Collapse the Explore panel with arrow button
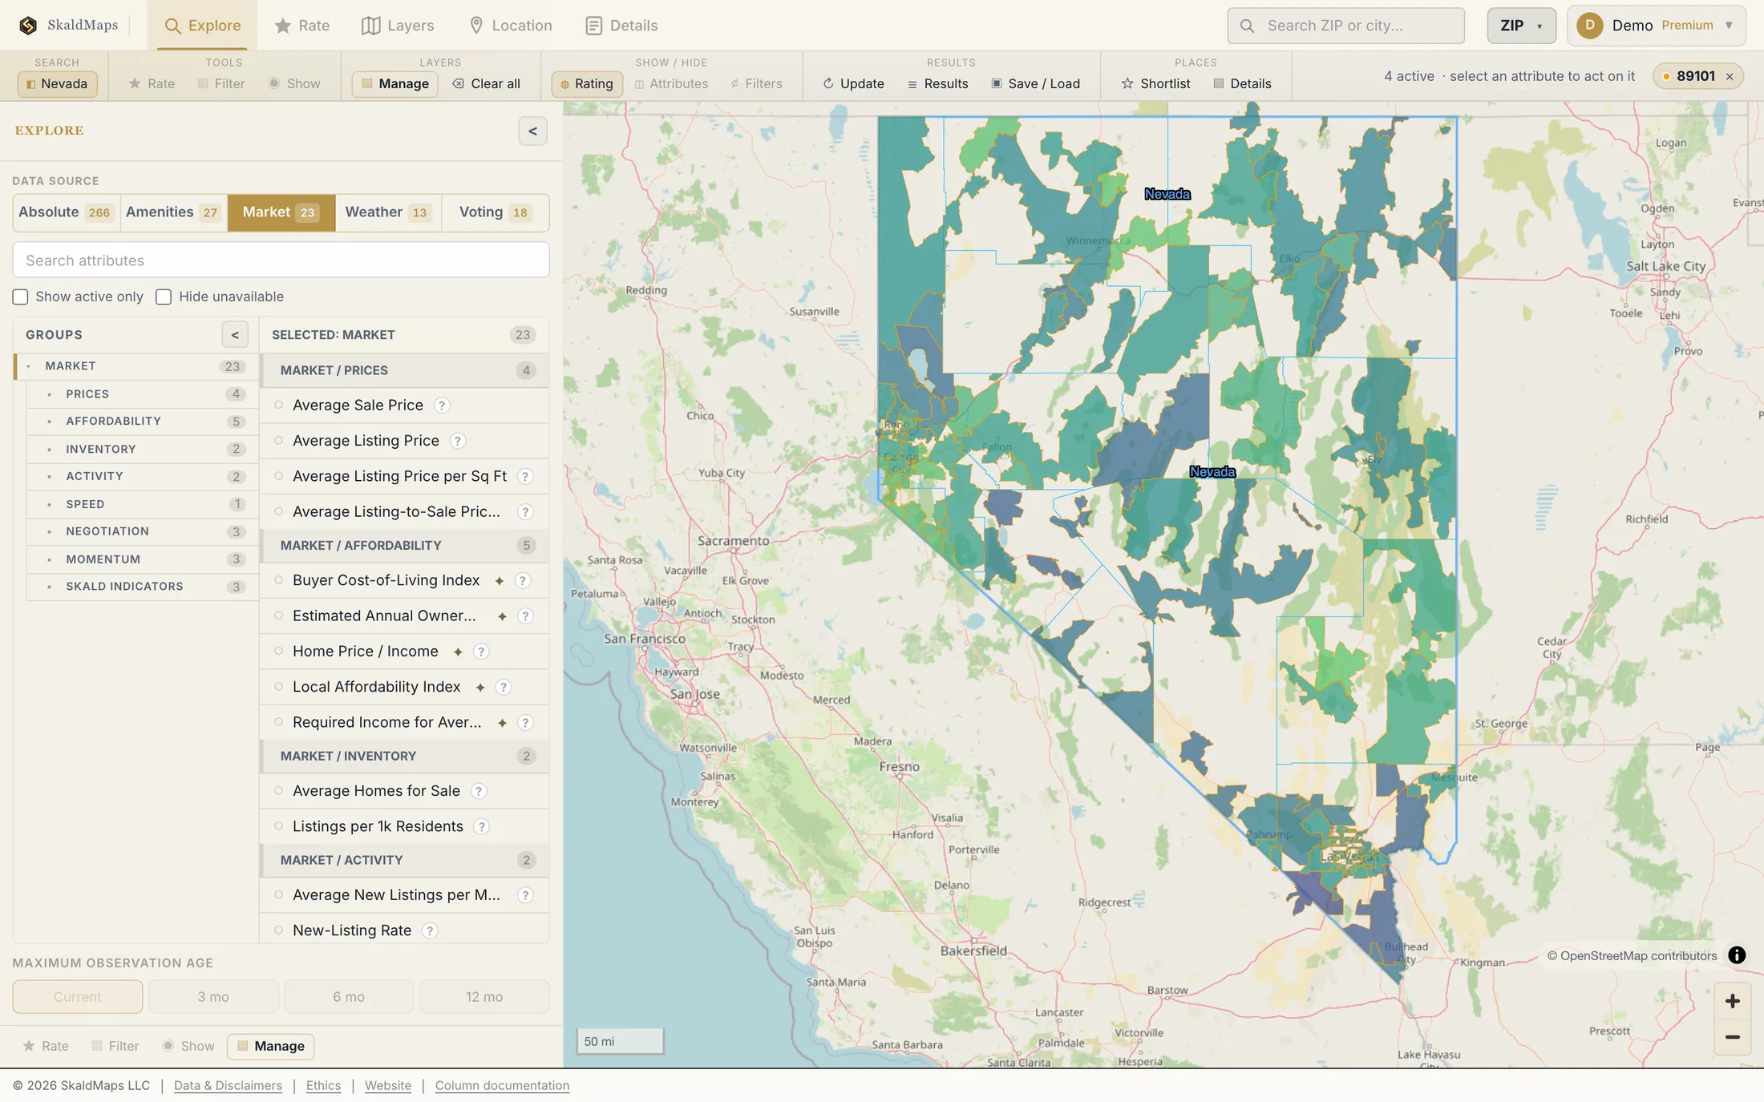Image resolution: width=1764 pixels, height=1102 pixels. (x=532, y=131)
